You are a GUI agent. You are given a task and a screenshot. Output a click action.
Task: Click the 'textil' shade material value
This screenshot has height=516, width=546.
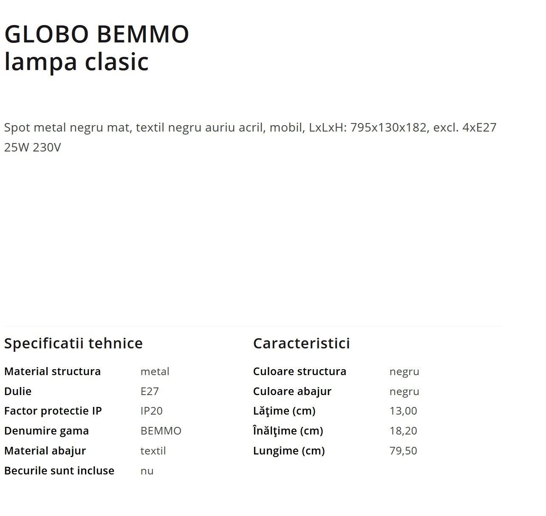point(153,450)
